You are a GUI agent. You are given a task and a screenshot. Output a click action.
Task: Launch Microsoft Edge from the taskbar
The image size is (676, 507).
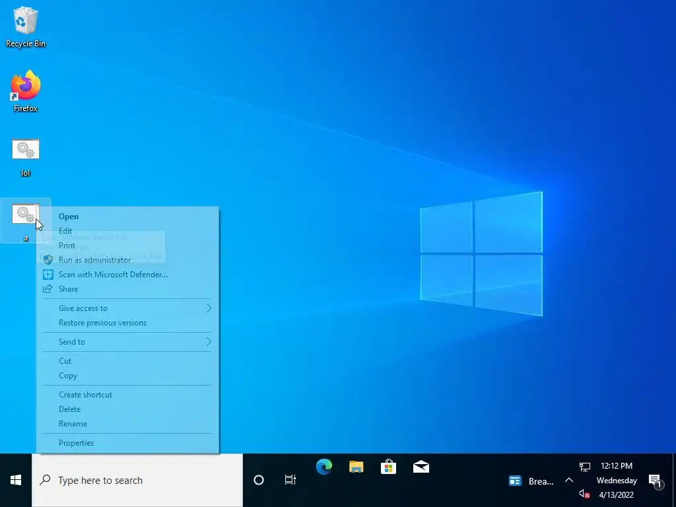coord(324,467)
